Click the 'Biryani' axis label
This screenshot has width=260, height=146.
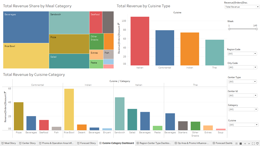(107, 133)
